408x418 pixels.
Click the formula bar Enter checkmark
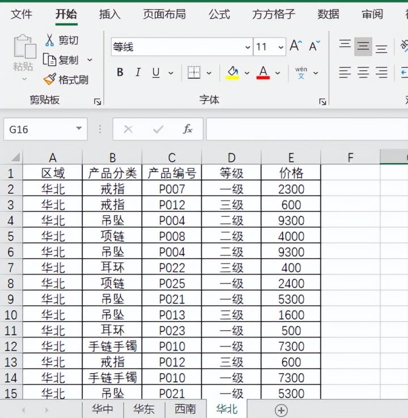(x=158, y=129)
